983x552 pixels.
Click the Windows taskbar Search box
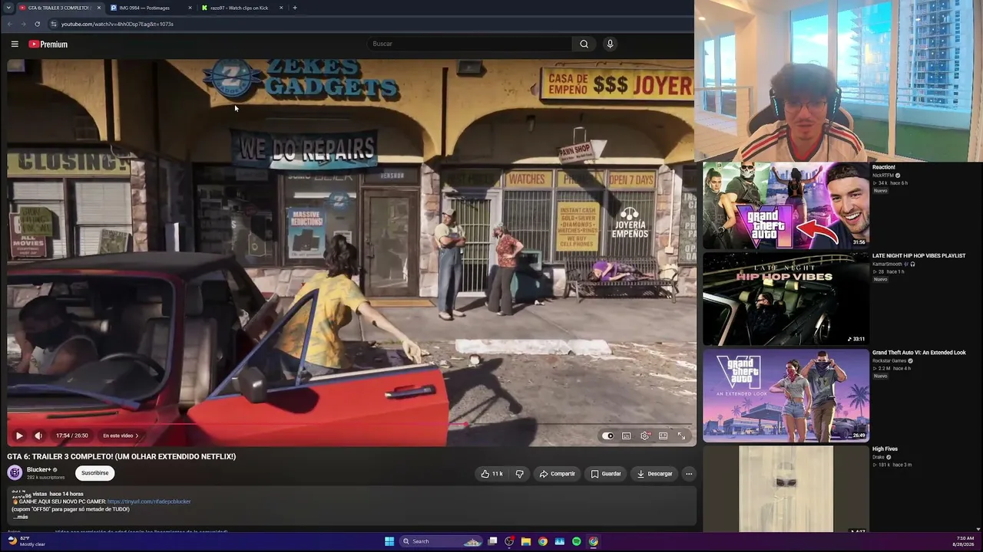coord(441,541)
